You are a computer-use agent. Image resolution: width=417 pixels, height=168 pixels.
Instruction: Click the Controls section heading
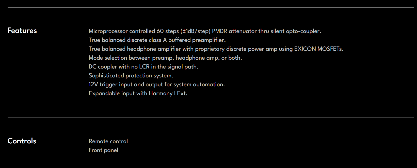click(x=22, y=141)
